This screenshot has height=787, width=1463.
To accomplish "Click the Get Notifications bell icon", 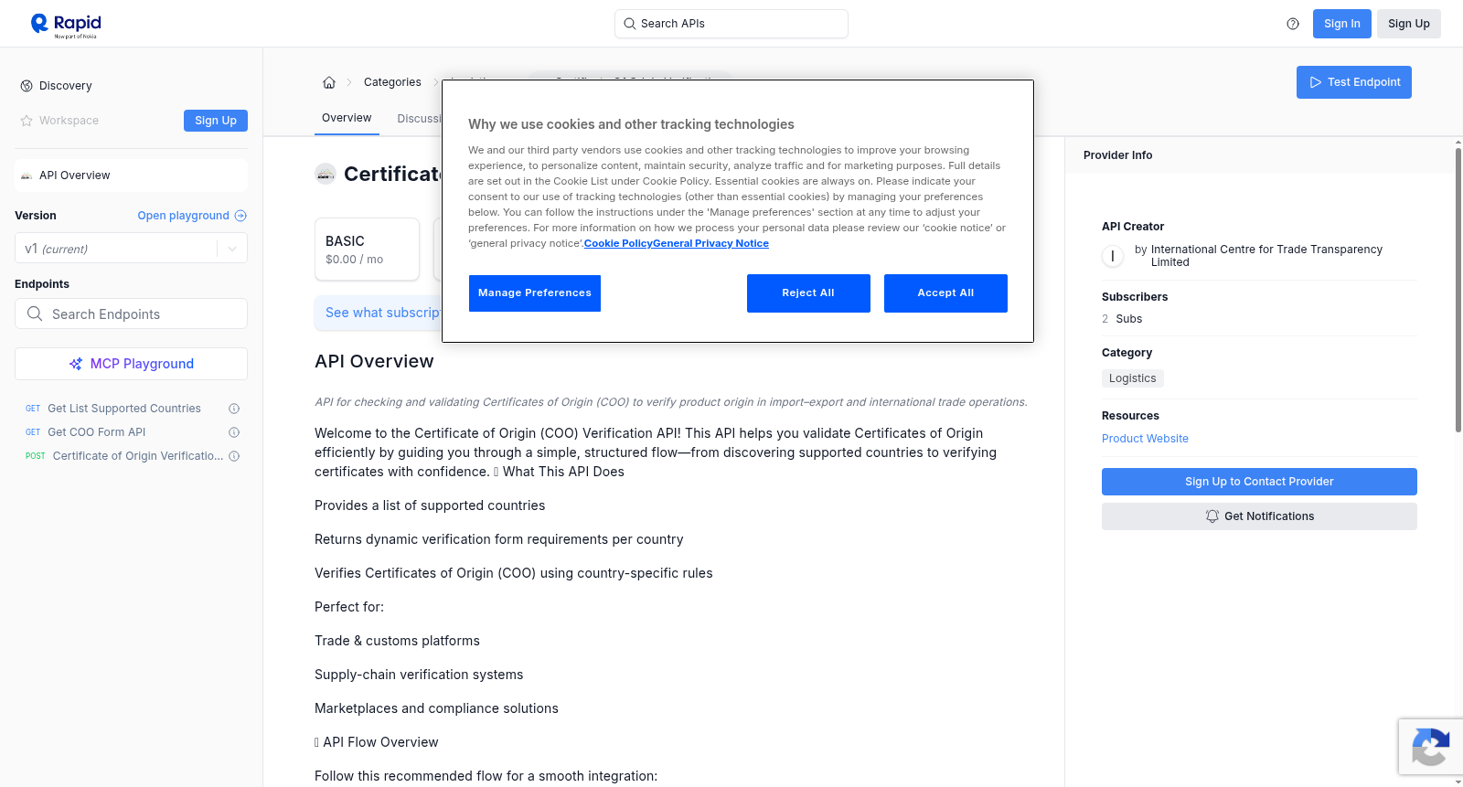I will click(1212, 516).
